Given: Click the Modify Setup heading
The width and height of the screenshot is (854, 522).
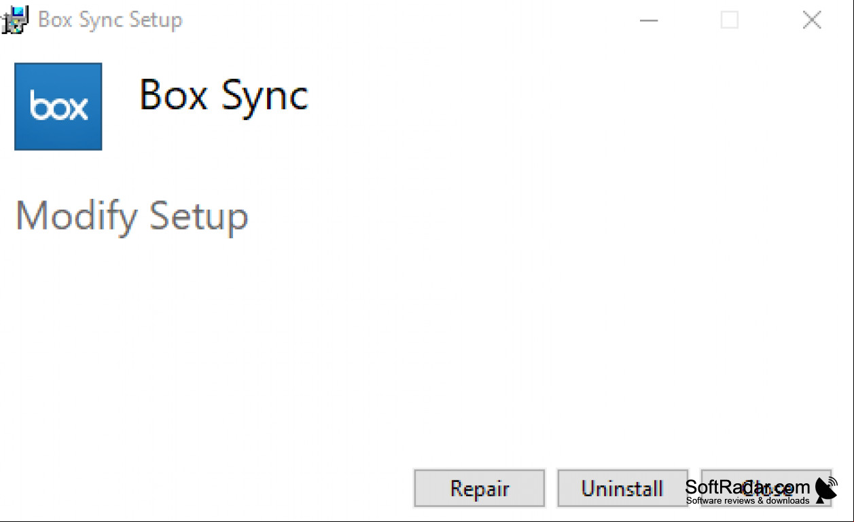Looking at the screenshot, I should pyautogui.click(x=132, y=216).
